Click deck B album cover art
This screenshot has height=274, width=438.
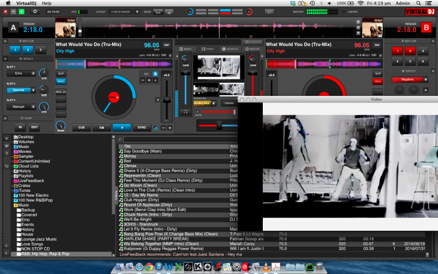[x=372, y=28]
